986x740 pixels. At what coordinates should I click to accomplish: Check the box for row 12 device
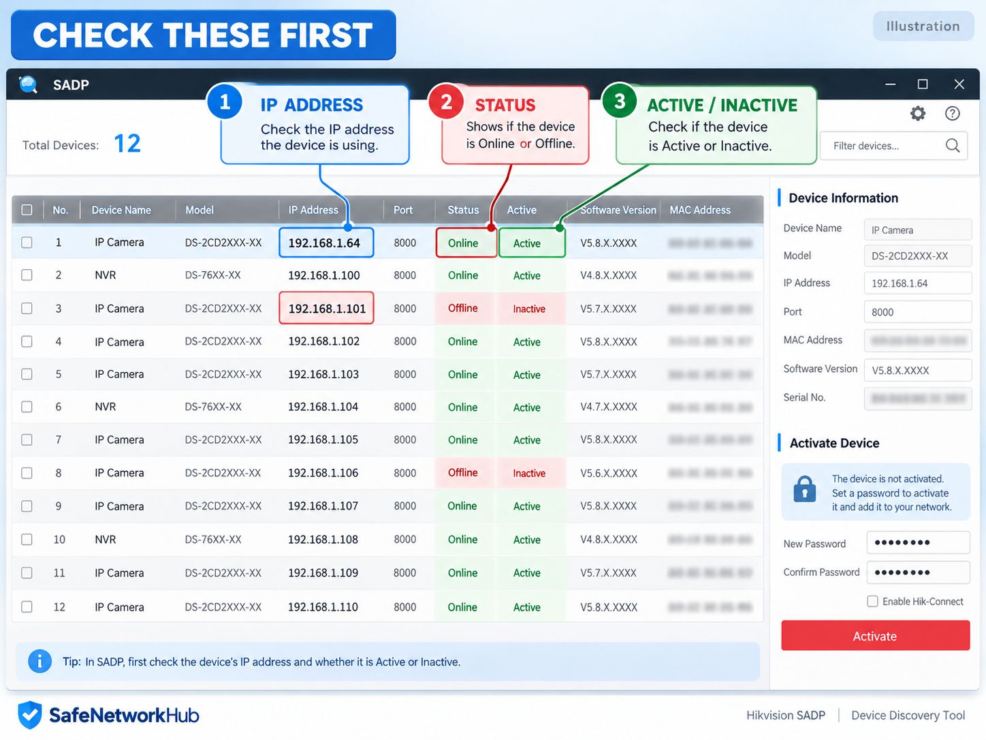point(27,606)
